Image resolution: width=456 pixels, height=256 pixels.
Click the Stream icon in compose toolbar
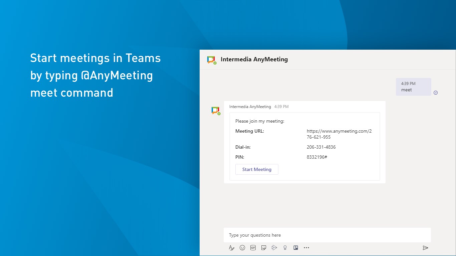tap(274, 248)
